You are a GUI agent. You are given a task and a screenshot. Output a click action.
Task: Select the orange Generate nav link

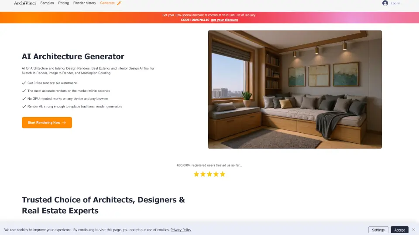tap(107, 3)
